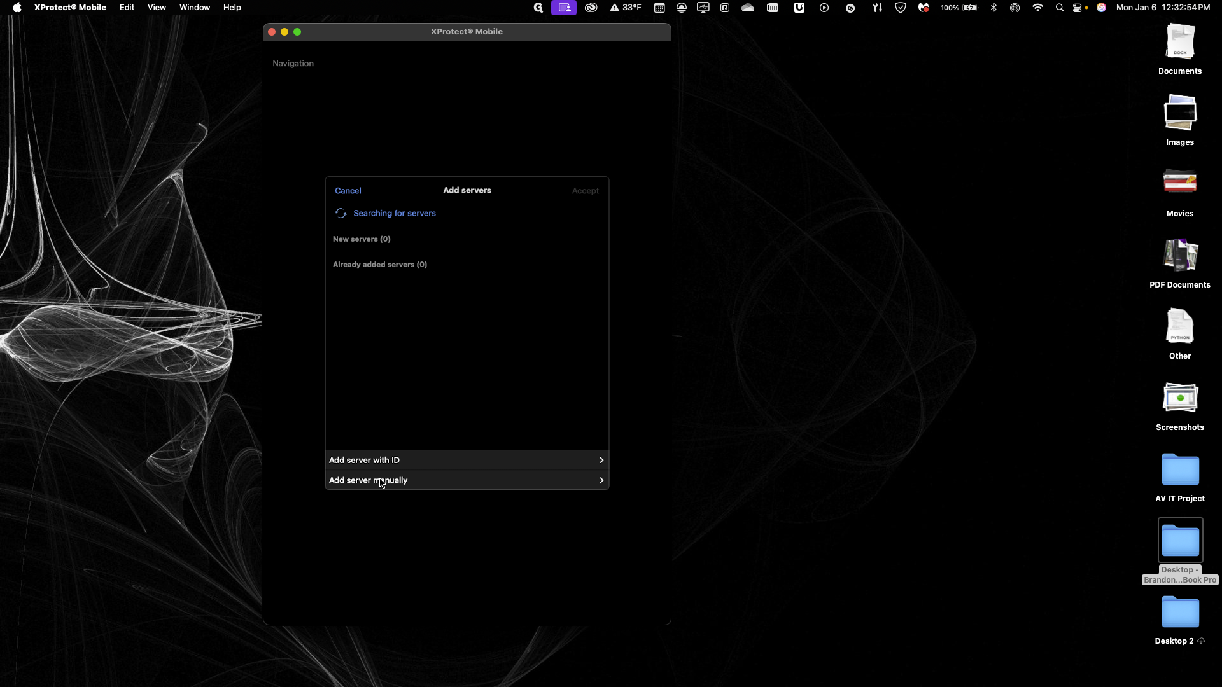The image size is (1222, 687).
Task: Click the date and time clock
Action: [x=1163, y=8]
